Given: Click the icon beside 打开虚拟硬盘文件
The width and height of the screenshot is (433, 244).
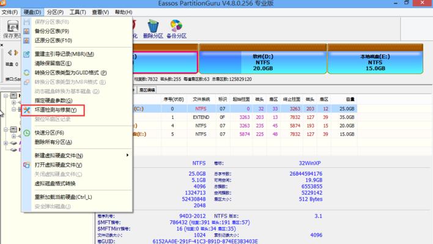Looking at the screenshot, I should point(26,165).
